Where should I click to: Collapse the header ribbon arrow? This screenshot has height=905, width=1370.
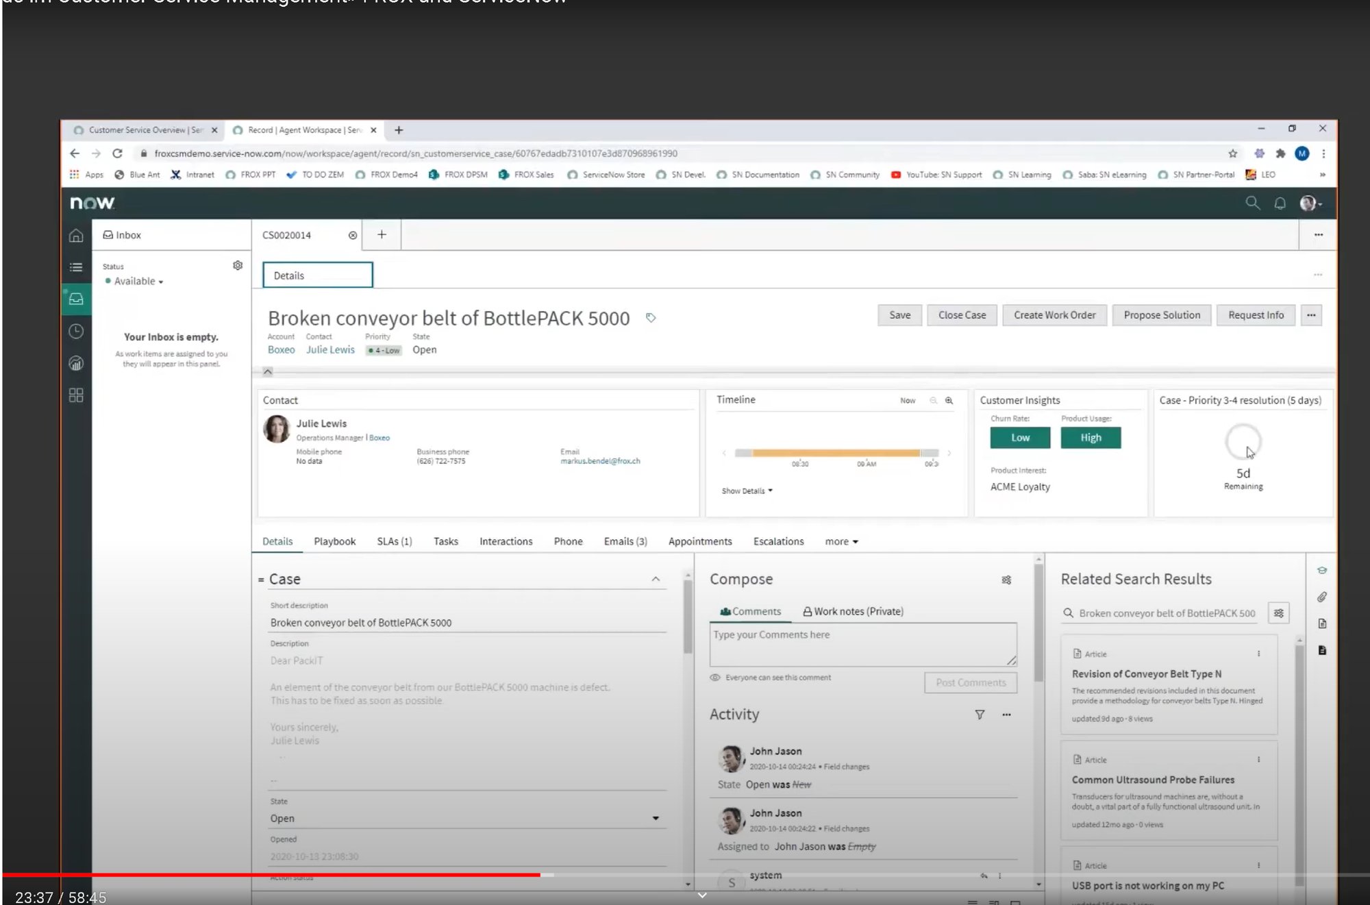pos(268,371)
